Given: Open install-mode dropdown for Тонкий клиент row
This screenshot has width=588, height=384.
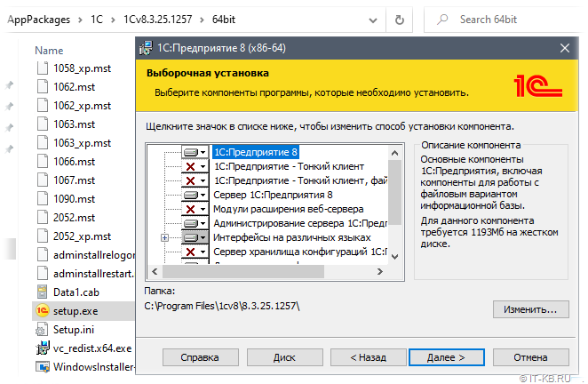Looking at the screenshot, I should coord(195,166).
